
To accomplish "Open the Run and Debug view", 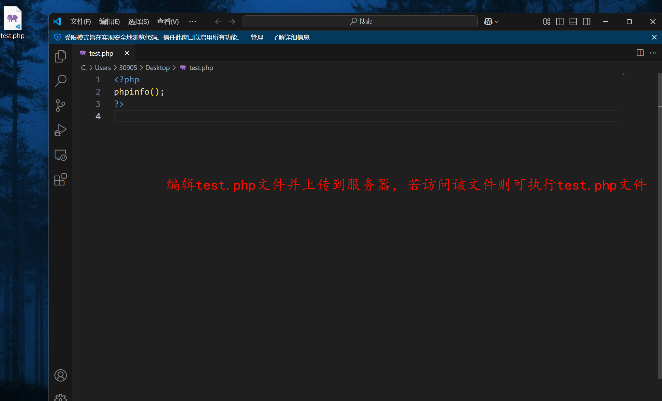I will tap(61, 130).
